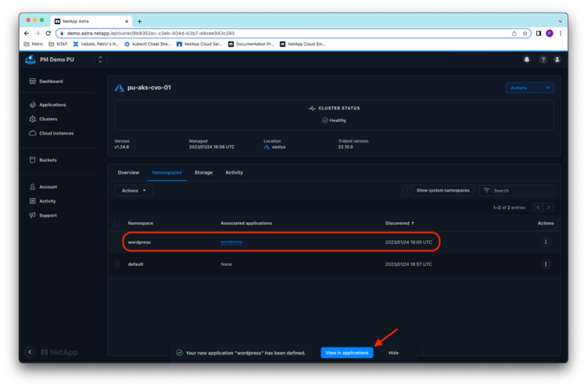Open the wordpress row actions menu
The width and height of the screenshot is (587, 388).
click(546, 242)
